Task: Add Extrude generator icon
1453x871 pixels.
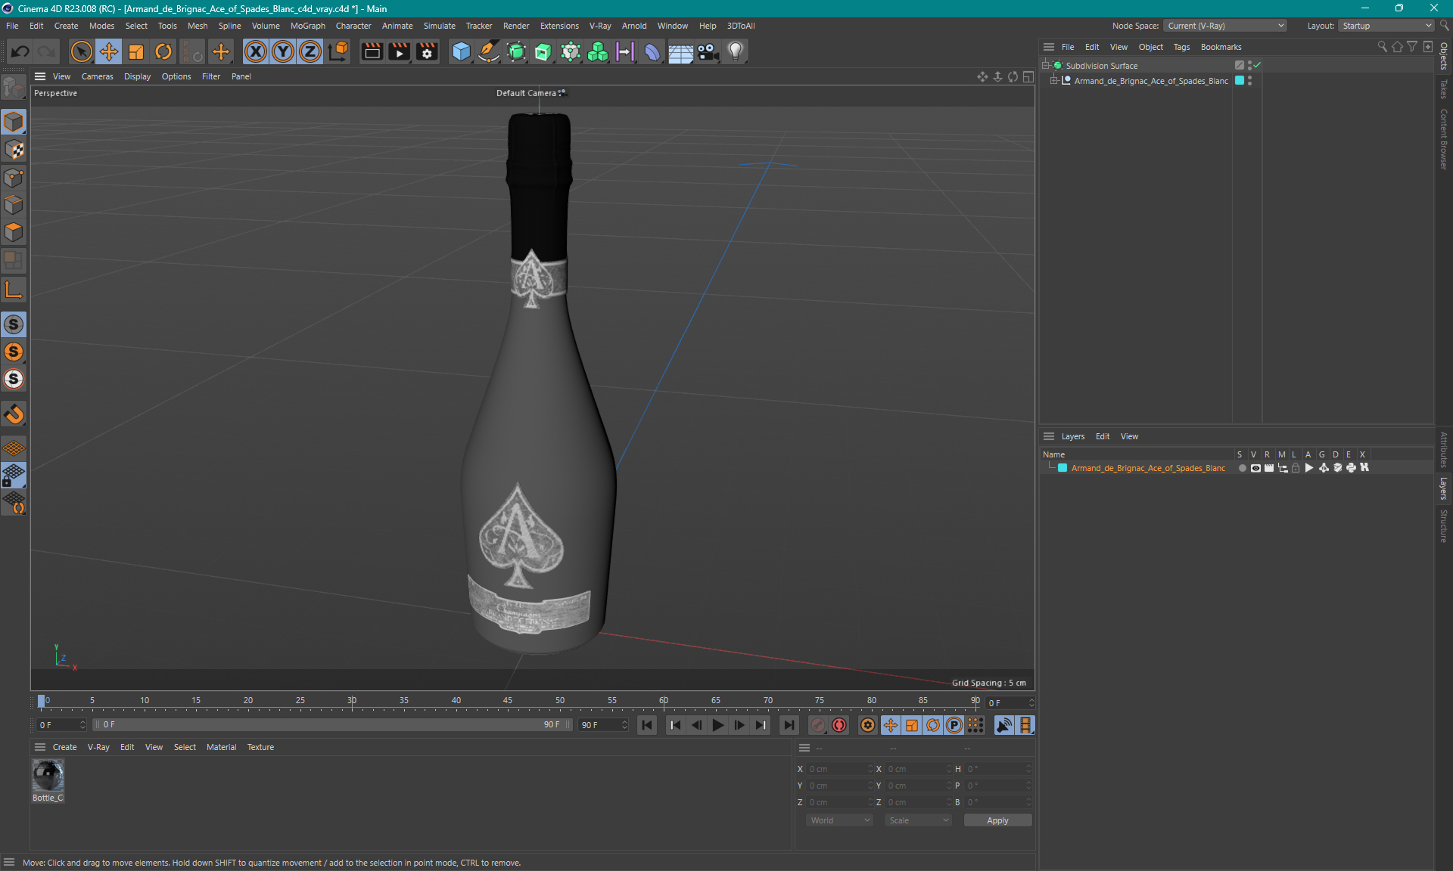Action: tap(543, 51)
